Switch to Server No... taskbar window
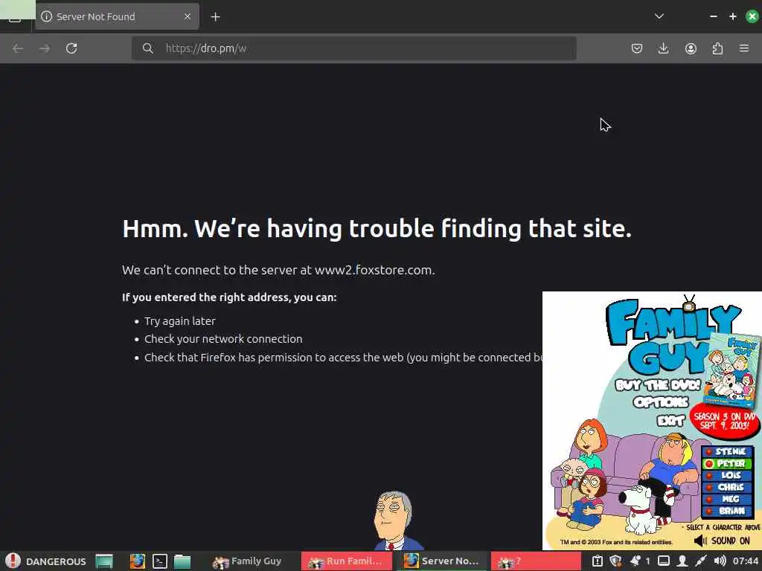762x571 pixels. pos(441,561)
